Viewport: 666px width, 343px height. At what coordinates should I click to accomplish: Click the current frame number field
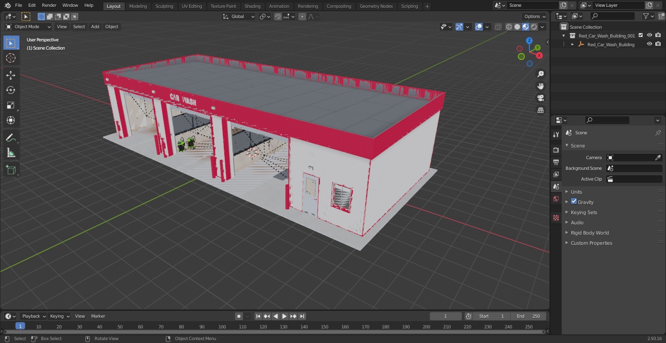pyautogui.click(x=446, y=316)
